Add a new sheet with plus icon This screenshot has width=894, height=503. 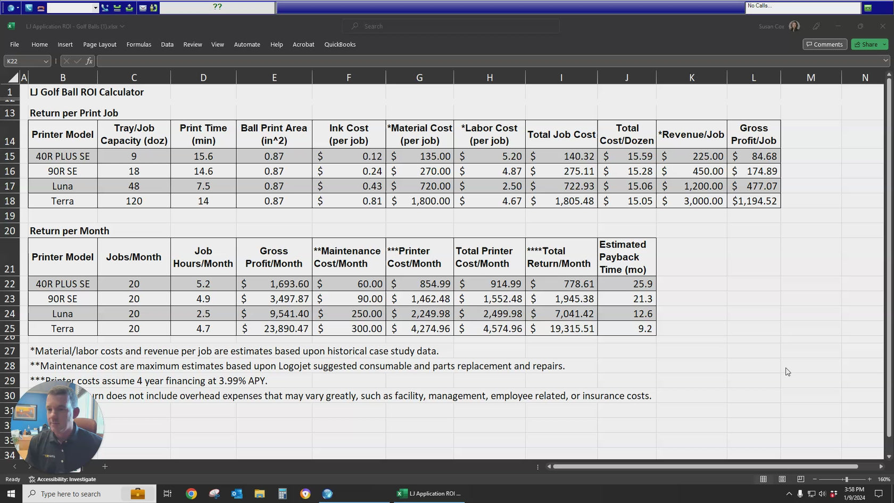click(105, 466)
